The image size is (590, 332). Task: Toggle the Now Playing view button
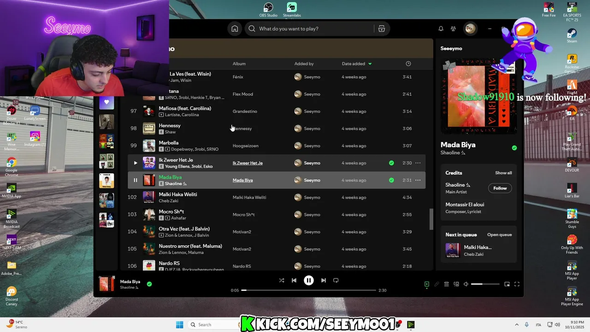427,284
